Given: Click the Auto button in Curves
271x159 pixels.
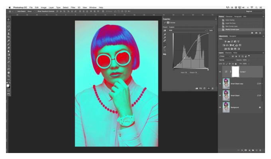Looking at the screenshot, I should click(211, 30).
